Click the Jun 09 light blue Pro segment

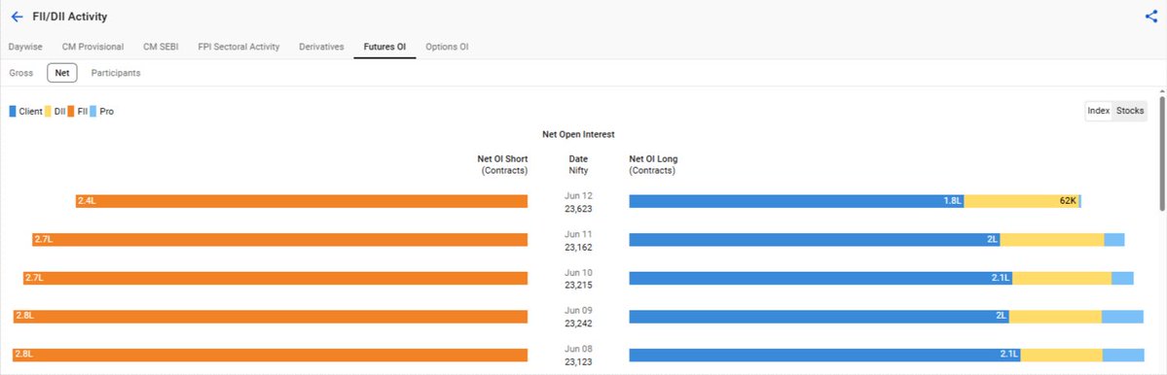point(1122,317)
